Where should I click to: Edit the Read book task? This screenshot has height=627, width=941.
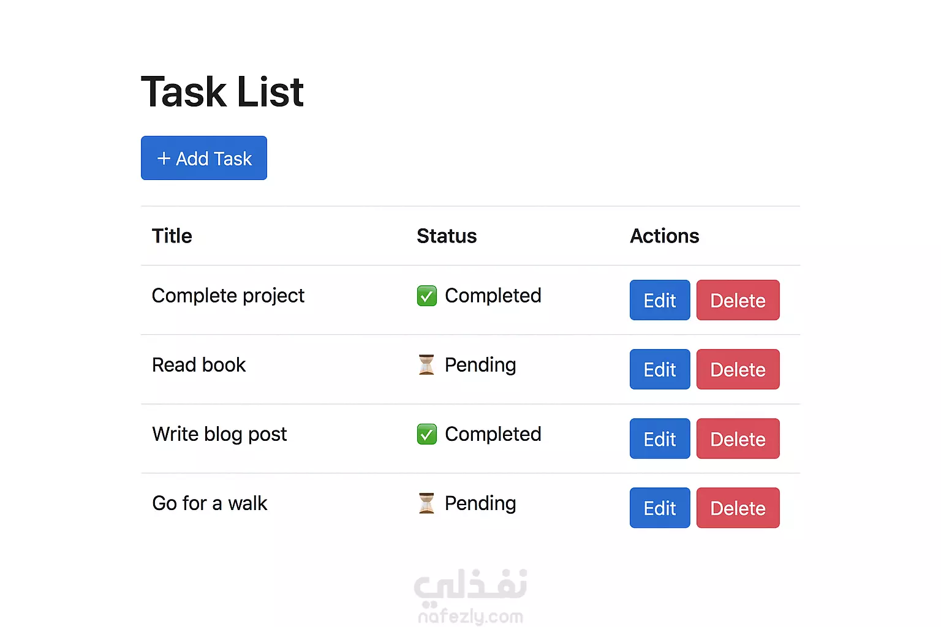tap(660, 369)
